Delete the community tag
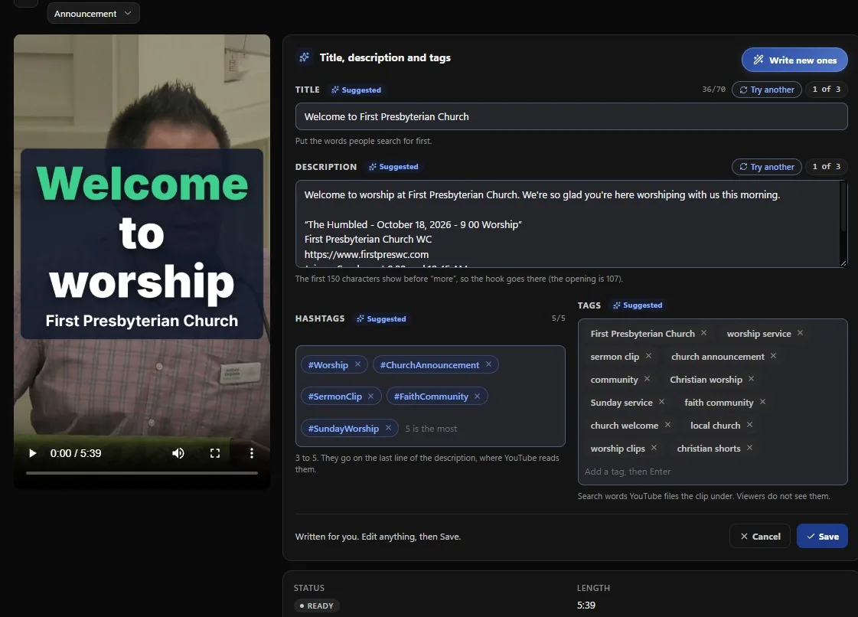Viewport: 858px width, 617px height. (647, 379)
